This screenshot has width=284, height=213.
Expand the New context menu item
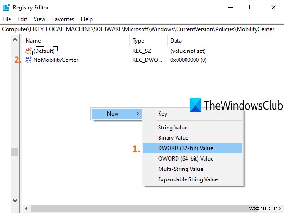point(116,114)
